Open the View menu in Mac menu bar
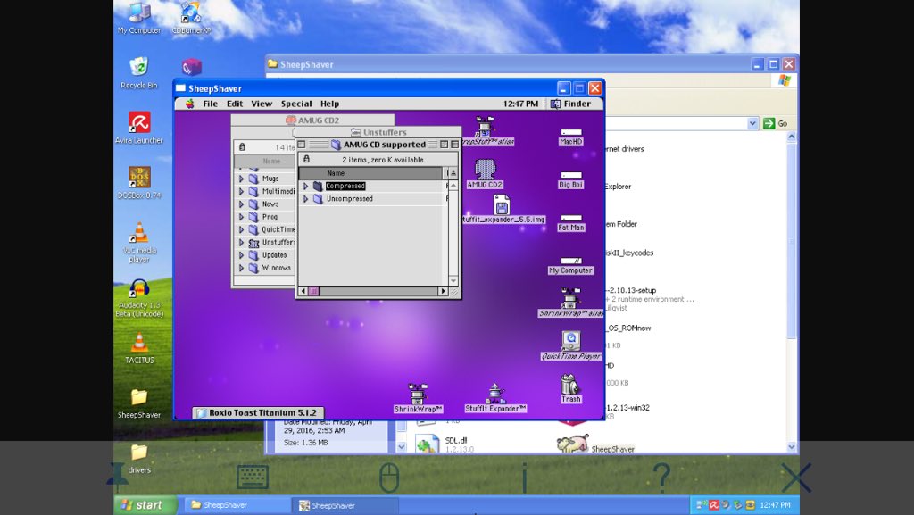914x515 pixels. click(x=262, y=104)
